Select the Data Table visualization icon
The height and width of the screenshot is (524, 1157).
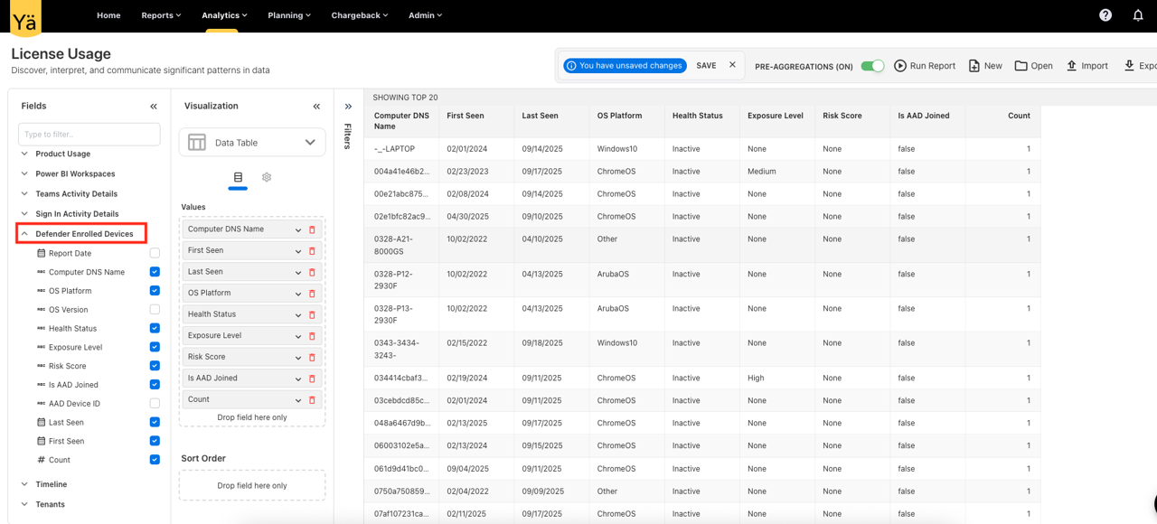(x=197, y=142)
